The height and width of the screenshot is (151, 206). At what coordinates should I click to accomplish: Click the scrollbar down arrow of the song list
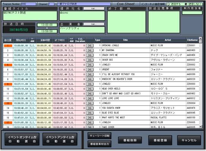pyautogui.click(x=200, y=127)
